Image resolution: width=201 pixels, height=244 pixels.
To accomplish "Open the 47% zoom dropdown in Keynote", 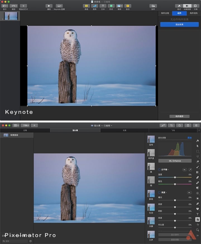I will pyautogui.click(x=14, y=6).
